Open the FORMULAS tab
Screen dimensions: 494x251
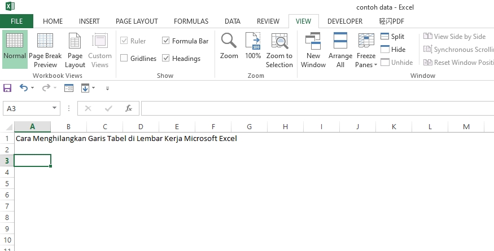[191, 21]
